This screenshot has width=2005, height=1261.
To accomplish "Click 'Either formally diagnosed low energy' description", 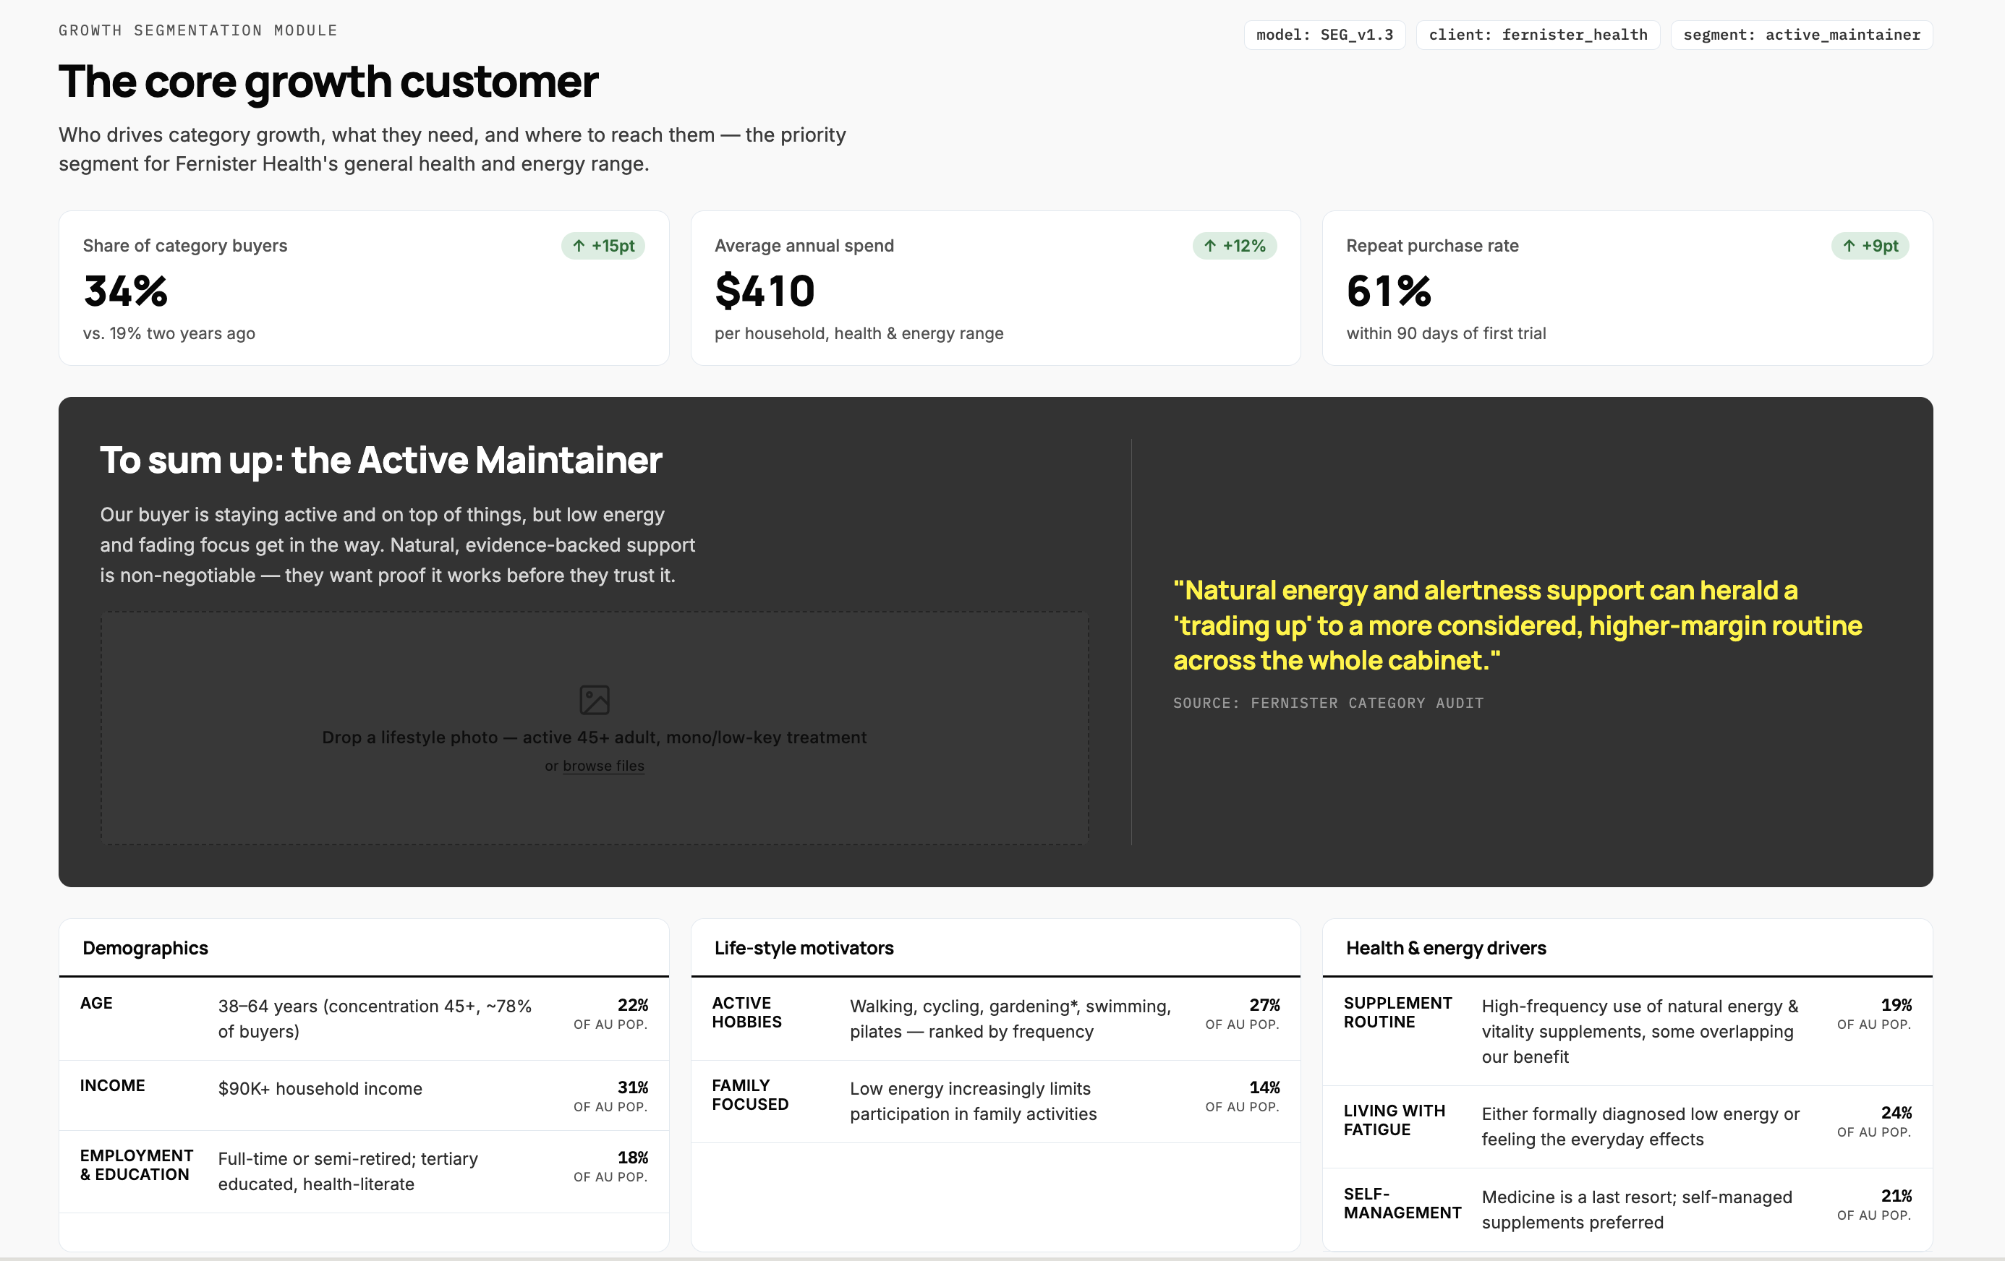I will tap(1640, 1127).
